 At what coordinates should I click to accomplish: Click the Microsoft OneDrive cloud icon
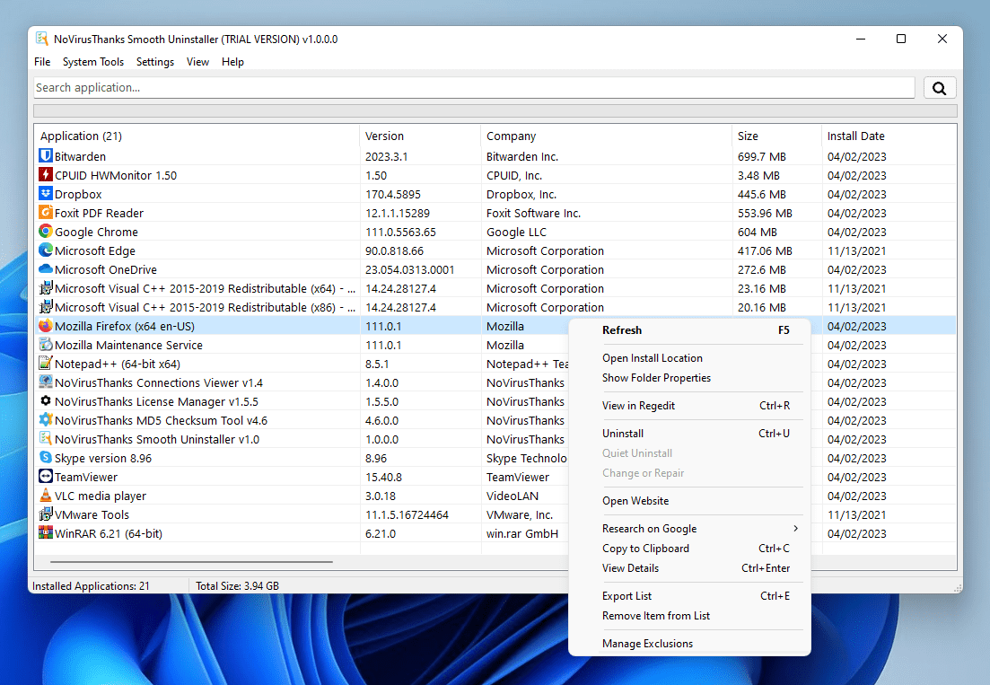(x=46, y=269)
